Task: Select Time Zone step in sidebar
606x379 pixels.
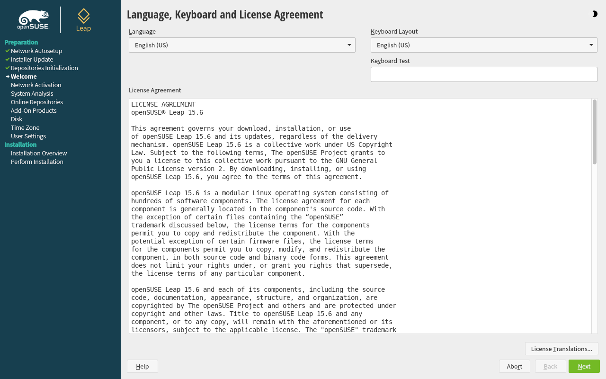Action: click(x=25, y=127)
